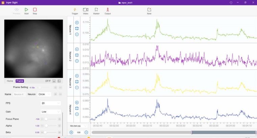Click the horizontal timeline scrollbar thumb
The width and height of the screenshot is (257, 138).
tap(223, 132)
